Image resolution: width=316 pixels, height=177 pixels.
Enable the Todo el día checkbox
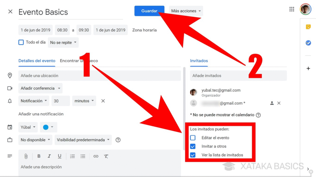(x=21, y=42)
